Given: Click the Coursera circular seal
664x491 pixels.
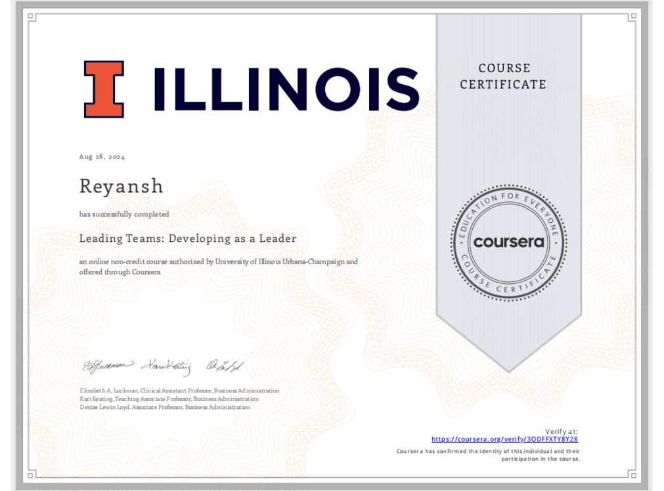Looking at the screenshot, I should (x=508, y=243).
